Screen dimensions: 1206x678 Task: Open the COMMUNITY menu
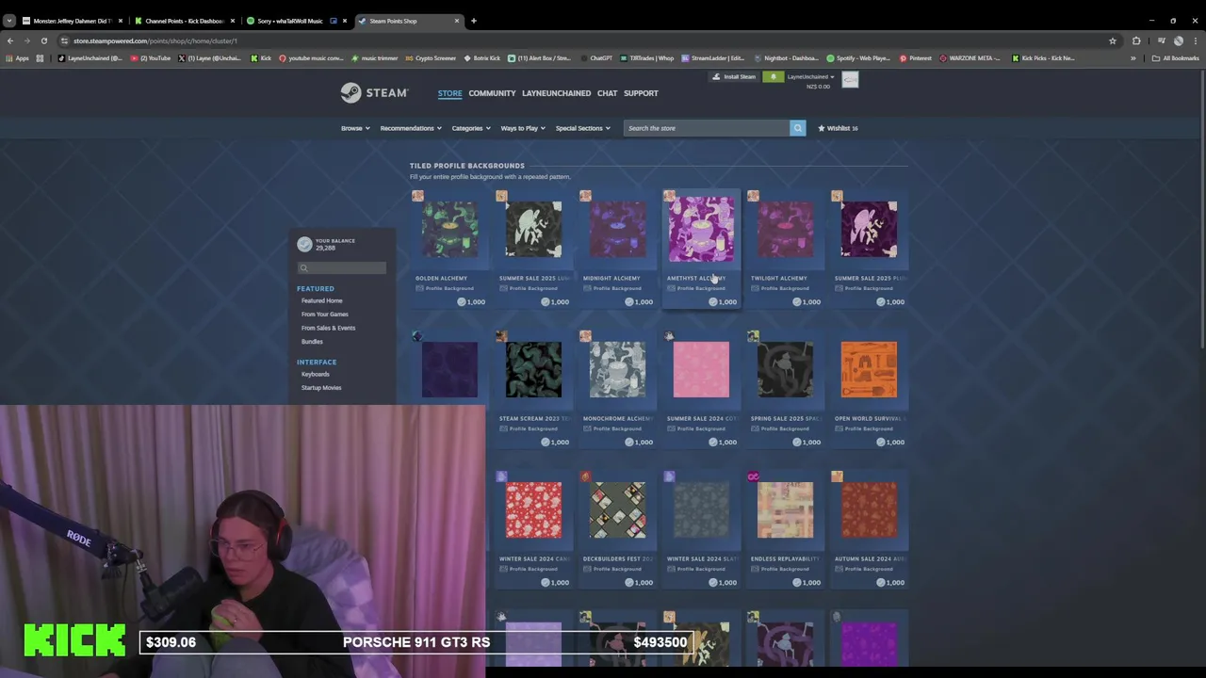pyautogui.click(x=492, y=93)
